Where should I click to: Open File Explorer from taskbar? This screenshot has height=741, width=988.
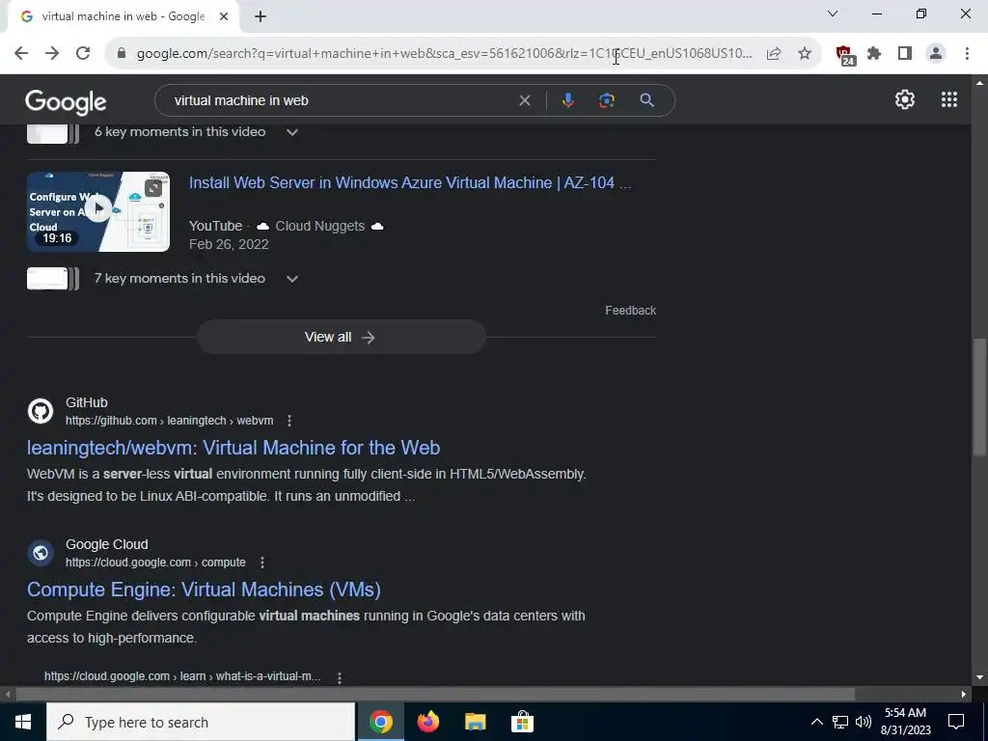475,722
